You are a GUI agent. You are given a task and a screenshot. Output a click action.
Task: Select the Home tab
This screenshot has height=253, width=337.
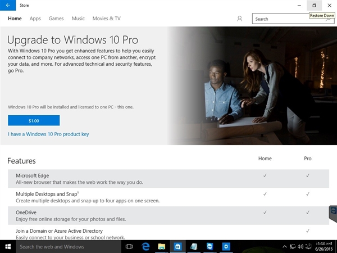point(15,19)
